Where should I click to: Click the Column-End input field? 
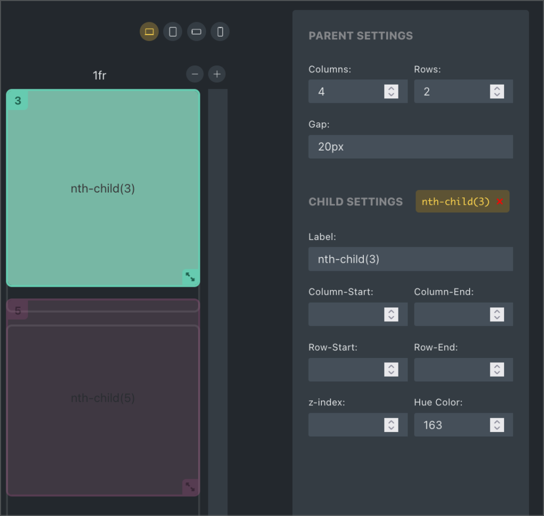click(x=463, y=314)
